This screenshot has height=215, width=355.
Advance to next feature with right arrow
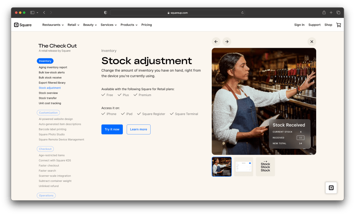[x=227, y=41]
